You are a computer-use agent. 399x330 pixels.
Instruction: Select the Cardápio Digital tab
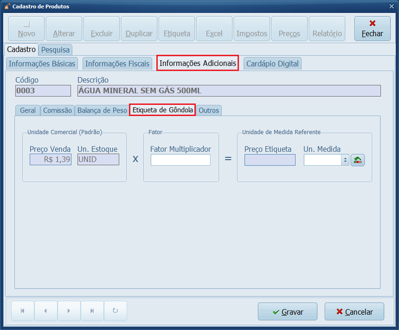click(x=272, y=64)
